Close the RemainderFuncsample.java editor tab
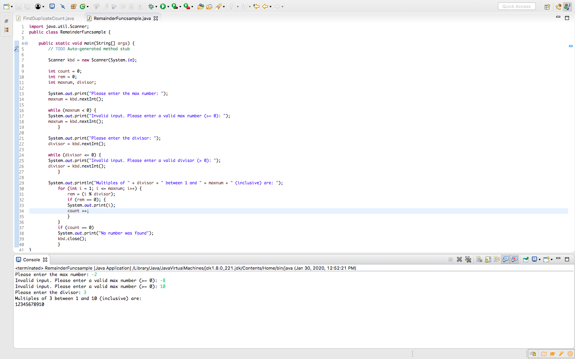The width and height of the screenshot is (575, 359). 156,18
